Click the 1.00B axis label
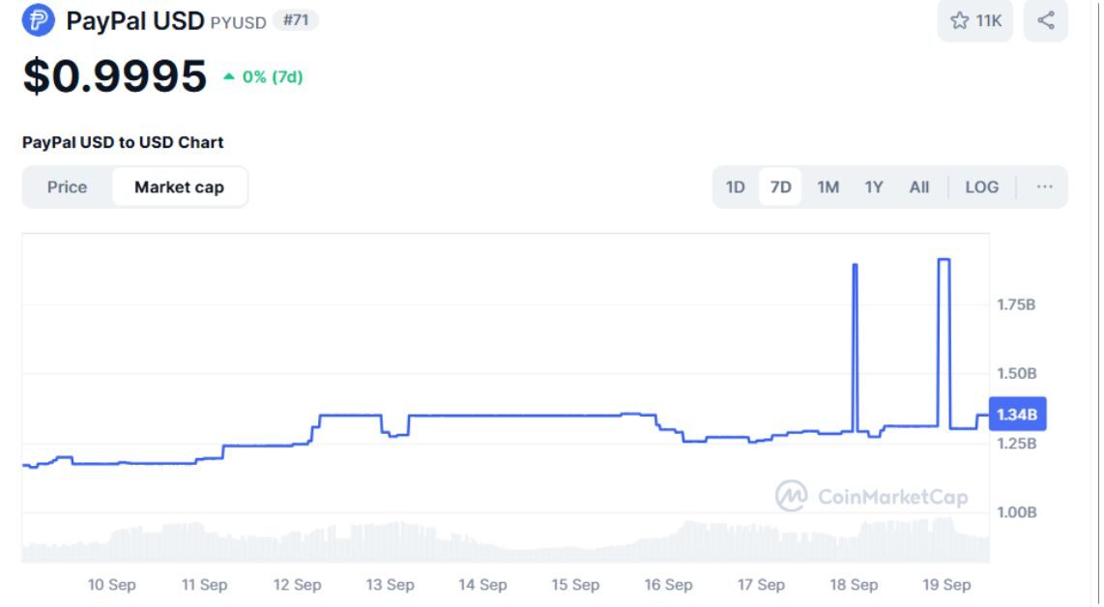1104x607 pixels. [1017, 512]
